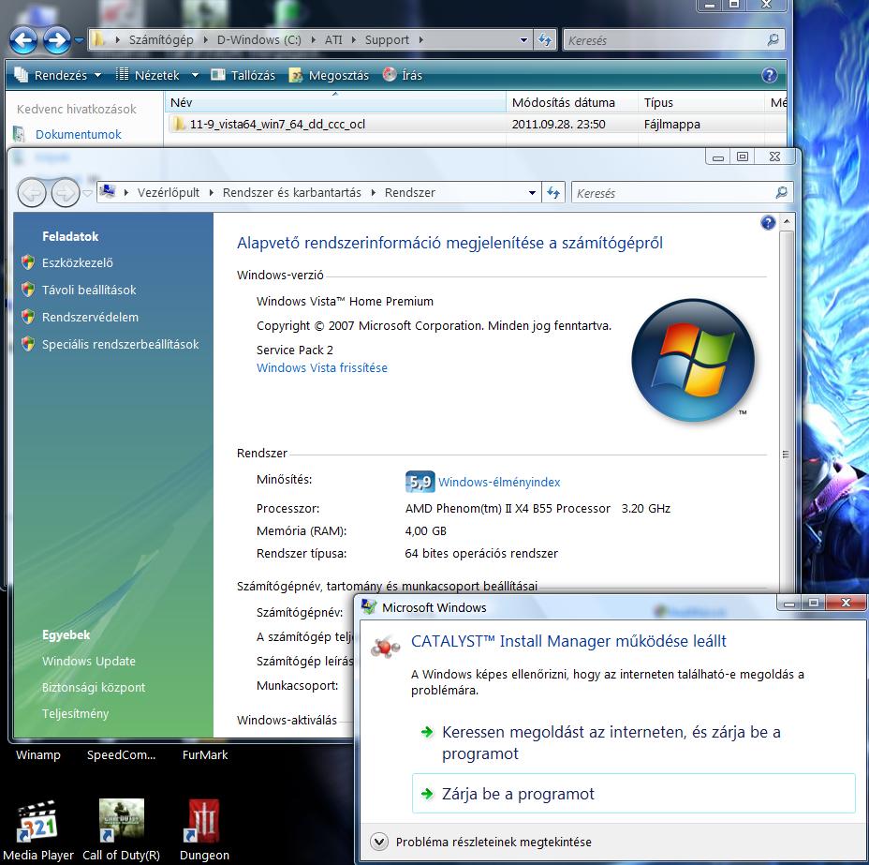The image size is (869, 865).
Task: Sort files by Név column header
Action: click(335, 102)
